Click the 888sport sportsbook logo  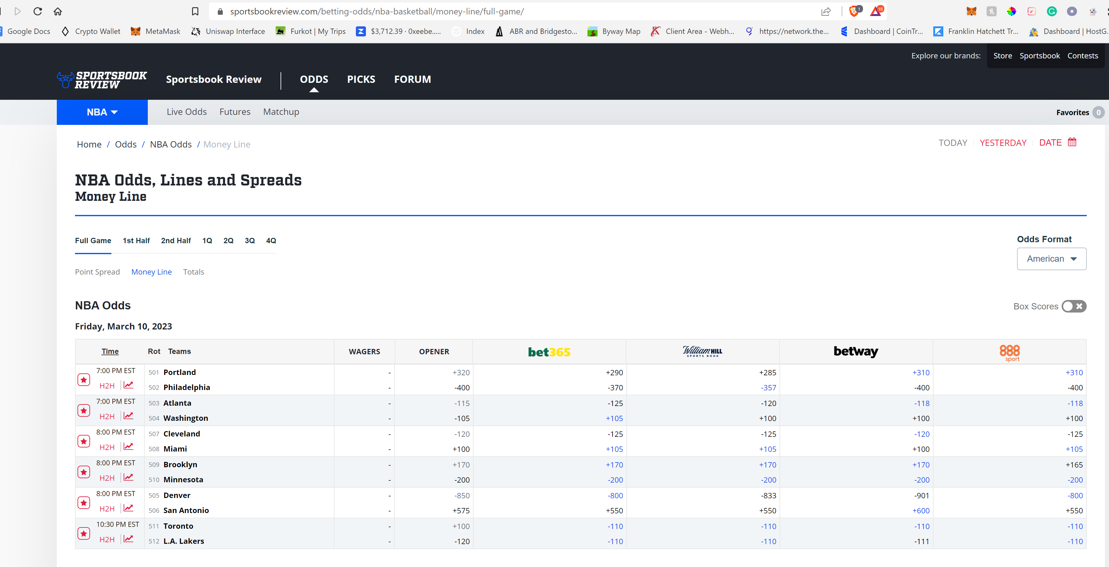(1010, 353)
